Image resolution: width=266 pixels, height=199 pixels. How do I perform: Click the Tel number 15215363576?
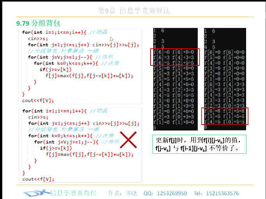tap(222, 193)
